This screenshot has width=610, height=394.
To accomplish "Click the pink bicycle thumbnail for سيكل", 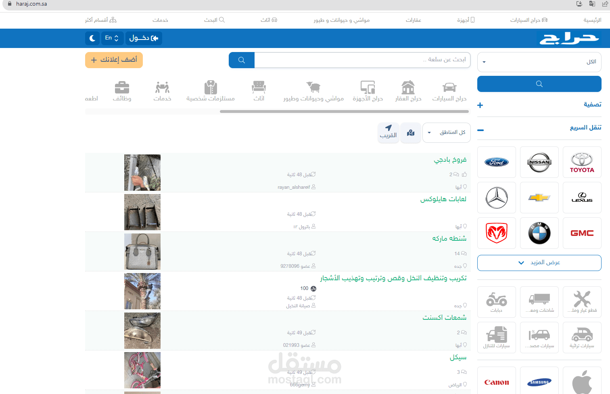I will 142,370.
